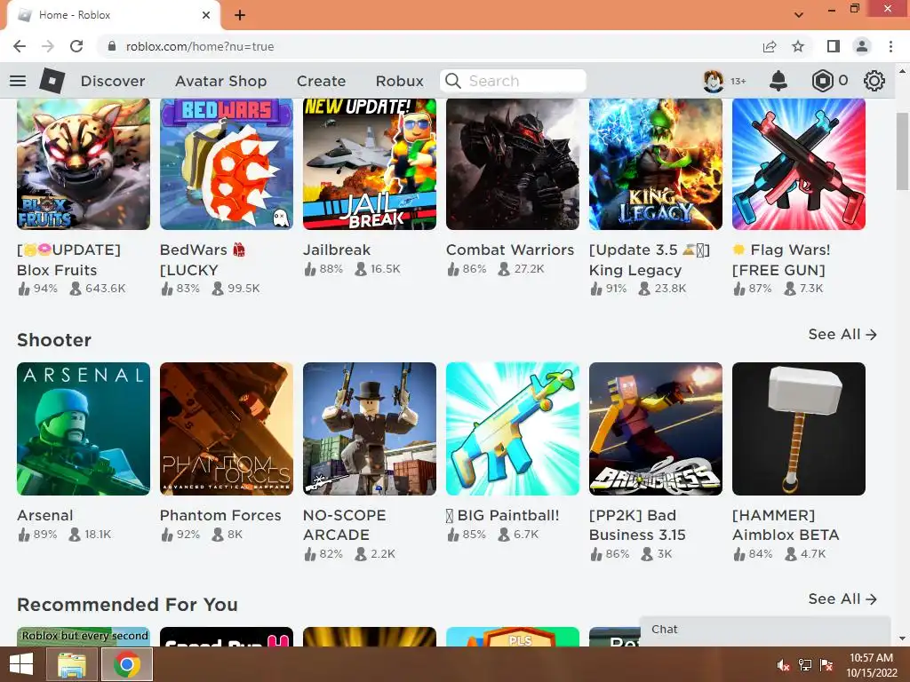Open the Phantom Forces thumbnail

point(227,429)
